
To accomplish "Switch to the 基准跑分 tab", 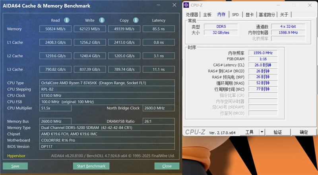I will click(267, 15).
